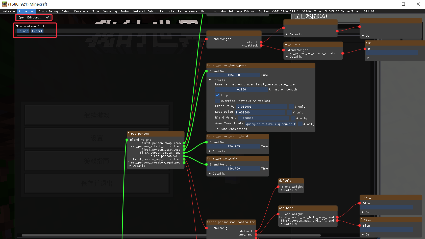Click the first_person_map_controller output pin on first_person node
The height and width of the screenshot is (239, 425).
point(184,159)
